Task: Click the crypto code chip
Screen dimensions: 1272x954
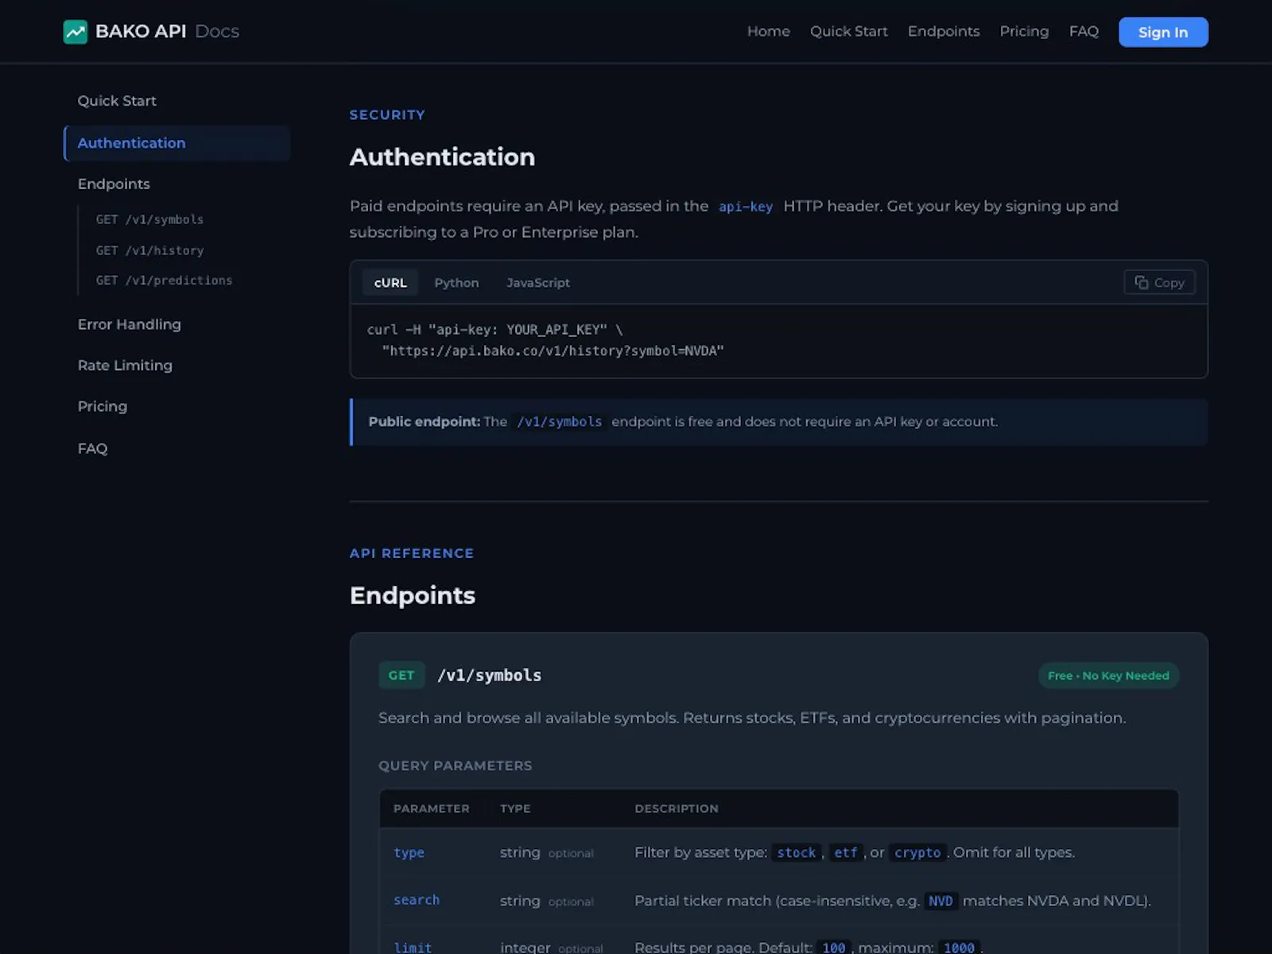Action: pos(917,852)
